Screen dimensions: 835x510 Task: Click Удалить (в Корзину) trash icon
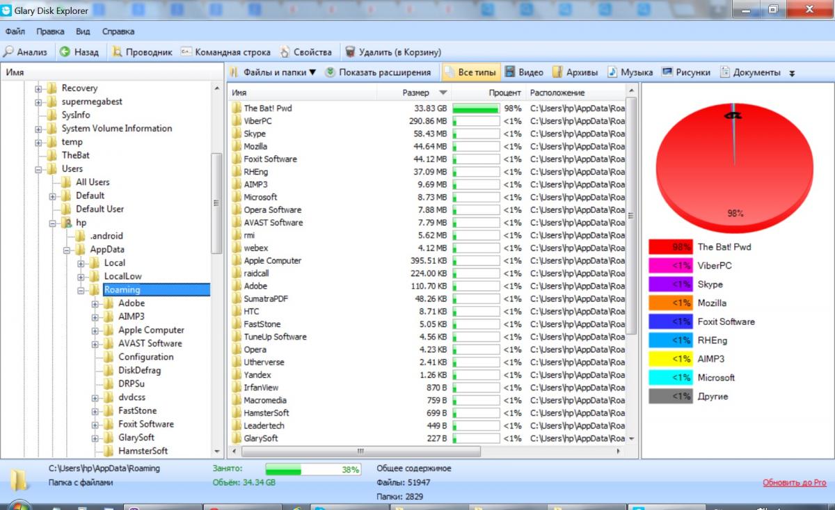pos(351,52)
